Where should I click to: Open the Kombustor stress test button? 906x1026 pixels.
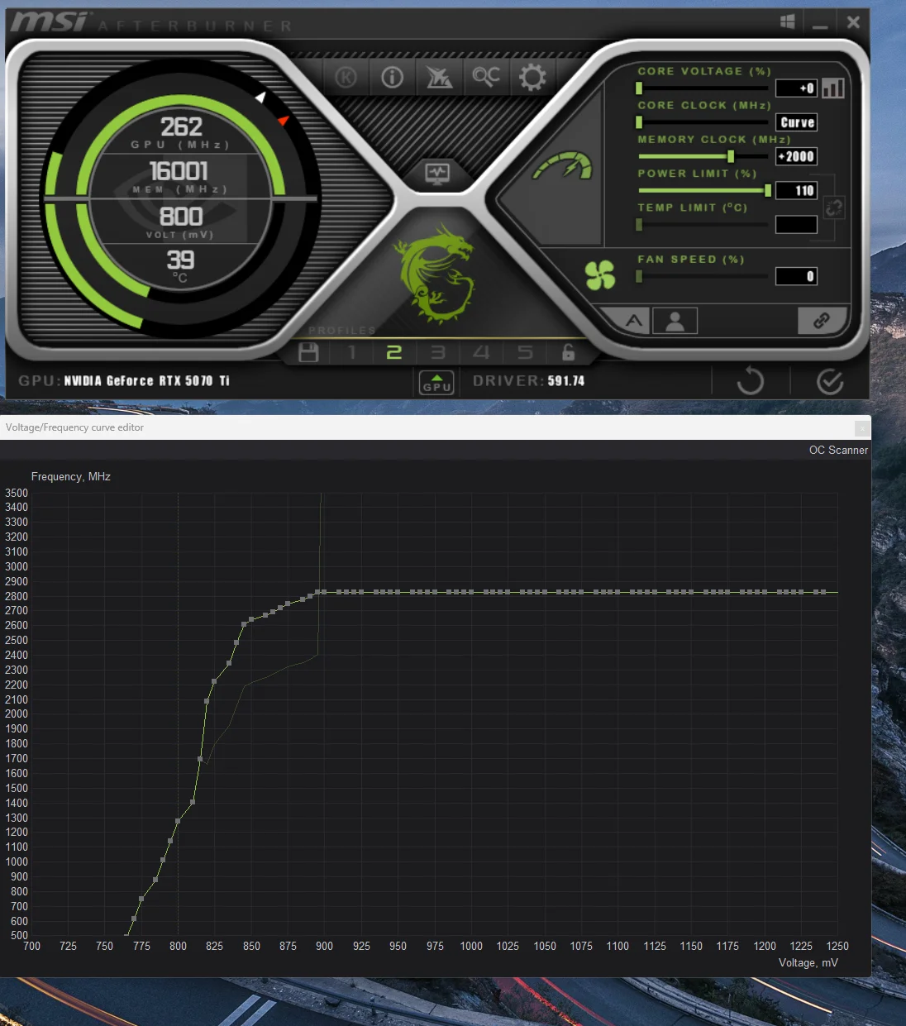(346, 78)
